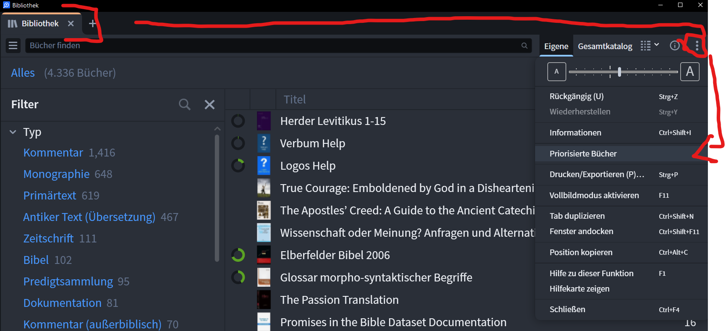Open The Passion Translation cover thumbnail
The width and height of the screenshot is (725, 331).
pos(264,299)
